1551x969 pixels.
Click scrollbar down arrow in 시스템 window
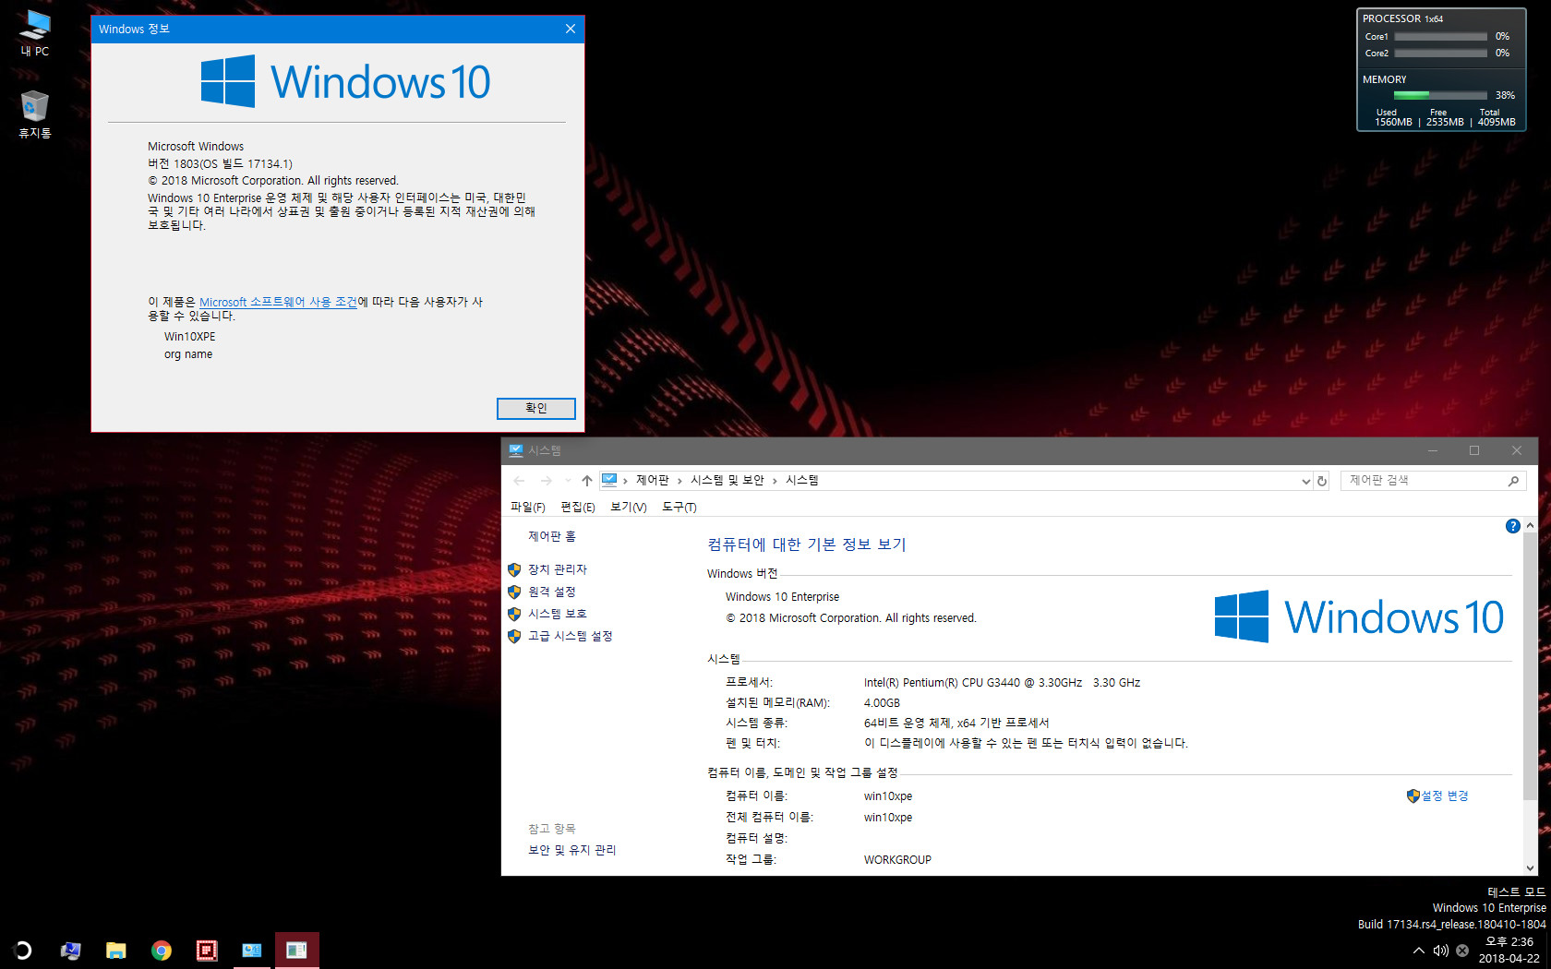tap(1531, 867)
